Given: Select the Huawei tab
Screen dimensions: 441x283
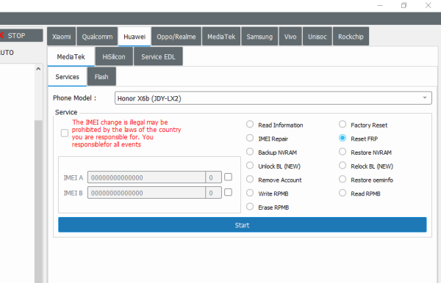Looking at the screenshot, I should pos(135,37).
